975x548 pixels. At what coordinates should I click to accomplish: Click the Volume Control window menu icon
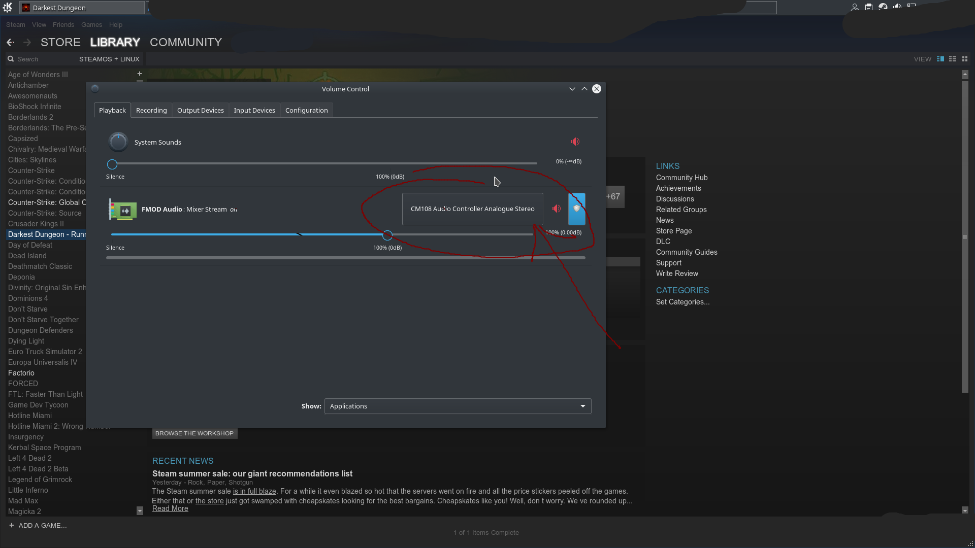(x=95, y=89)
